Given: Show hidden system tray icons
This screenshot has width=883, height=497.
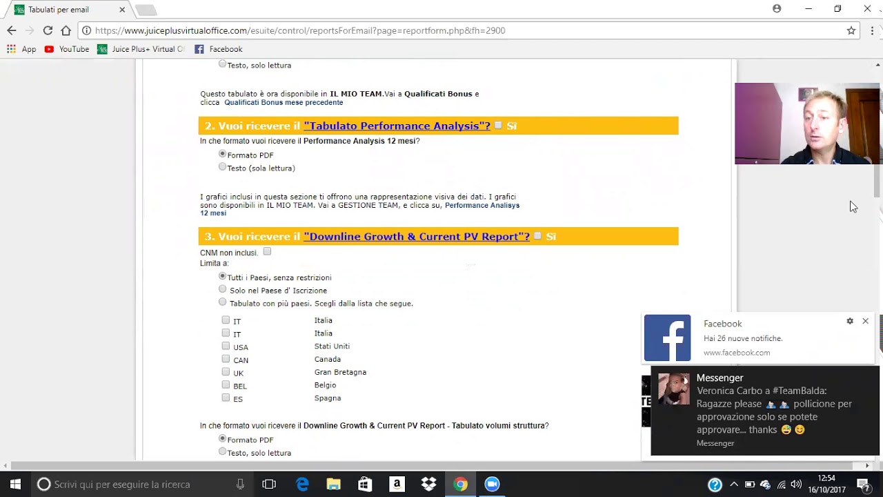Looking at the screenshot, I should (734, 485).
